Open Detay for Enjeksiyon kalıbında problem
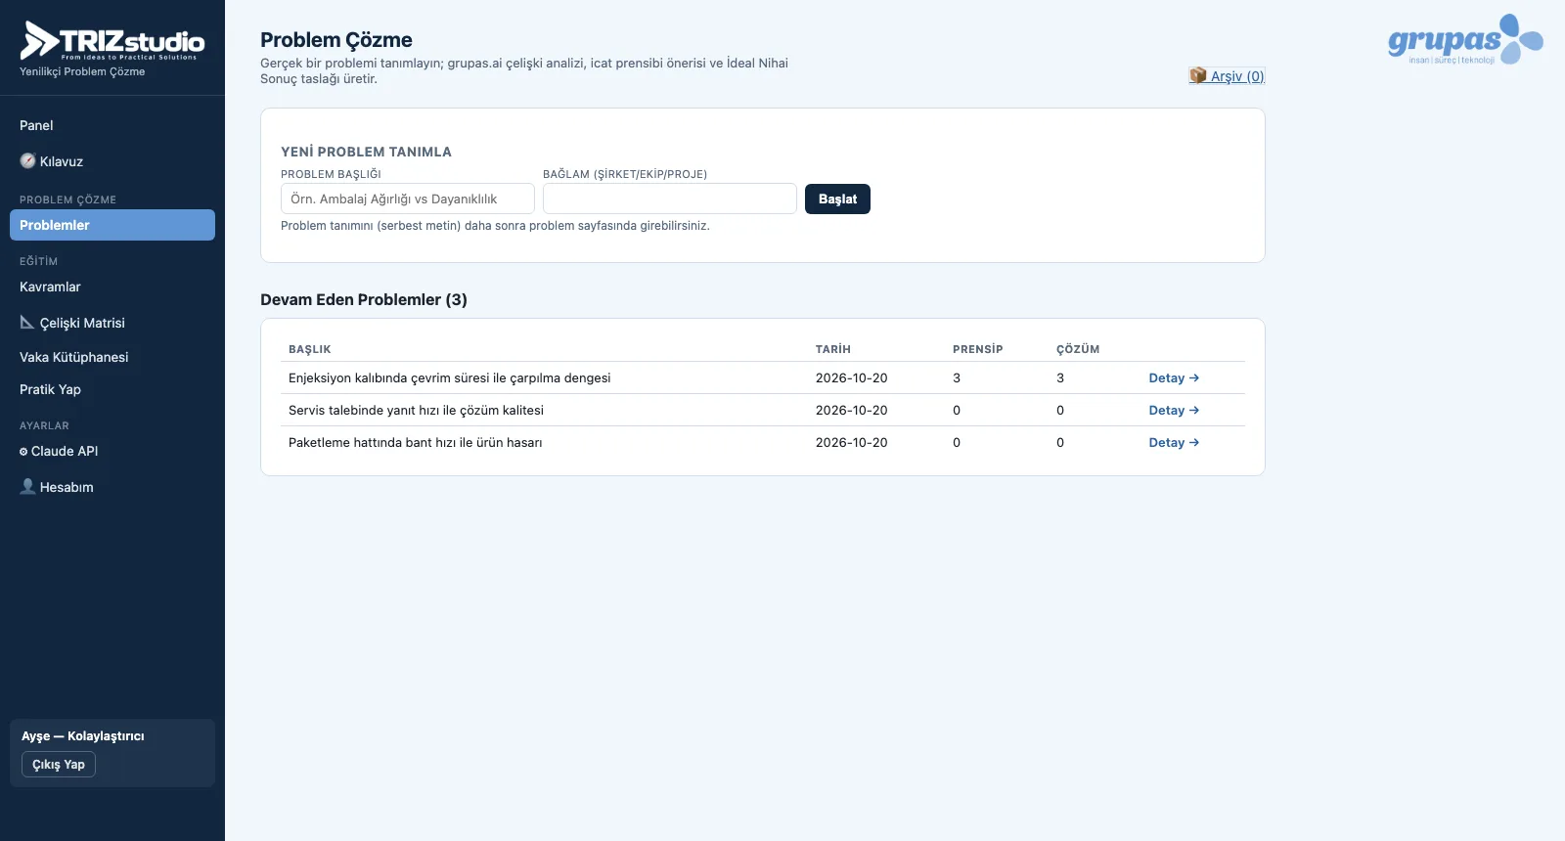 pos(1174,377)
